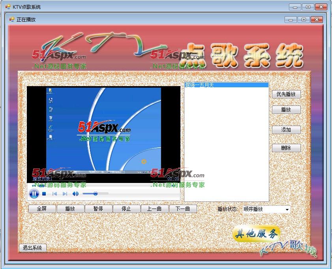The image size is (332, 269).
Task: Minimize the KTV点歌系统 main window
Action: tap(295, 7)
